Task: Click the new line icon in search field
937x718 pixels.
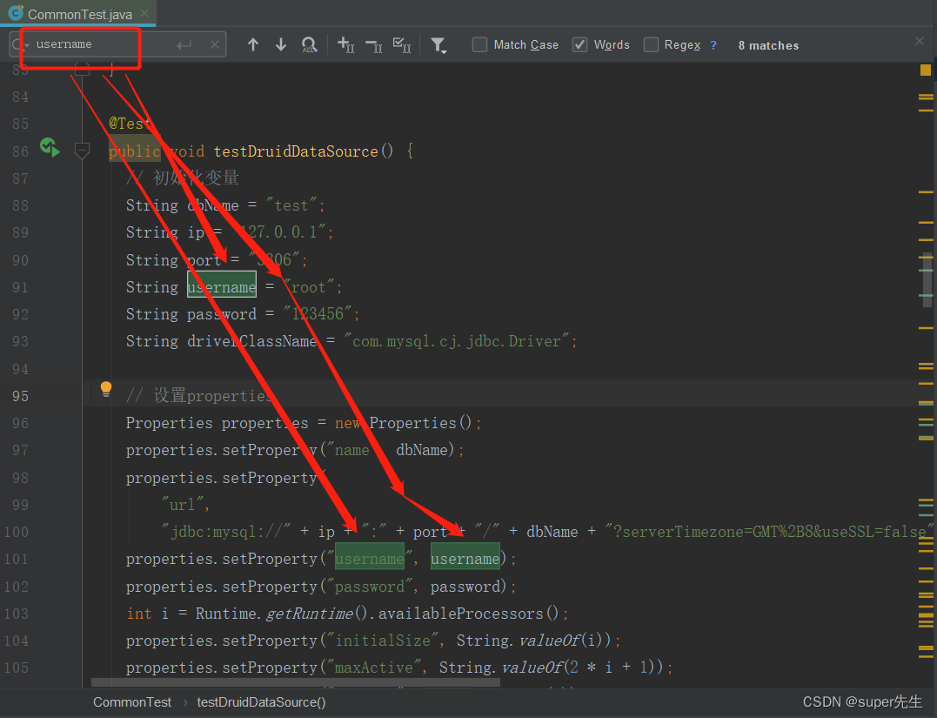Action: tap(184, 44)
